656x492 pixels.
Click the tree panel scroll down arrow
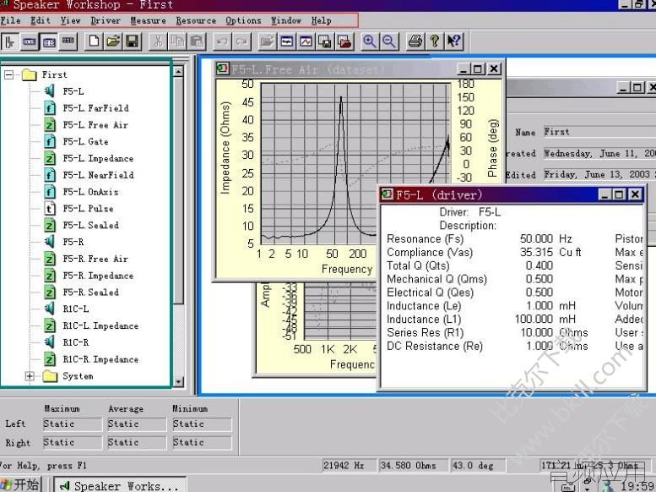coord(178,381)
